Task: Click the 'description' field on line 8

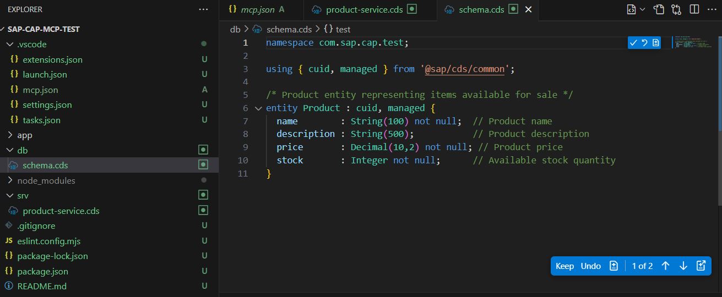Action: (306, 134)
